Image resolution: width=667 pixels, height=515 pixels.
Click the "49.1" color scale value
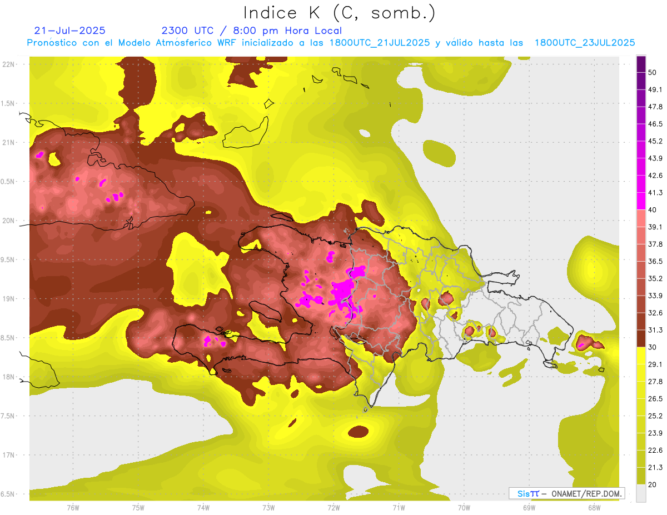655,89
